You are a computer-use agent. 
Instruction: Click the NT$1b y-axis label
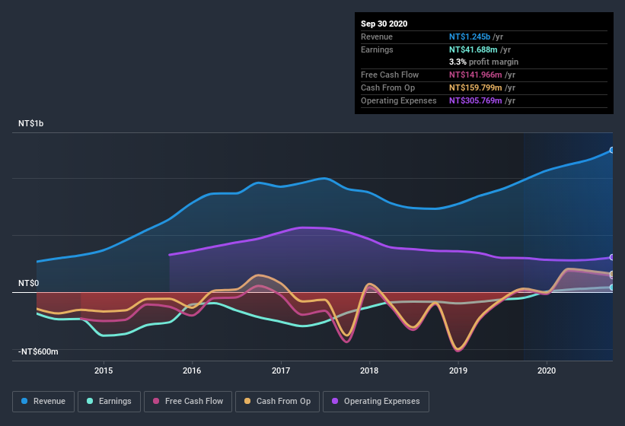point(30,123)
